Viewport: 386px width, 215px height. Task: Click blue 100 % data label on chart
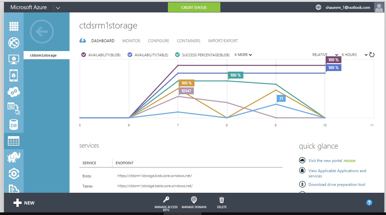click(x=333, y=67)
